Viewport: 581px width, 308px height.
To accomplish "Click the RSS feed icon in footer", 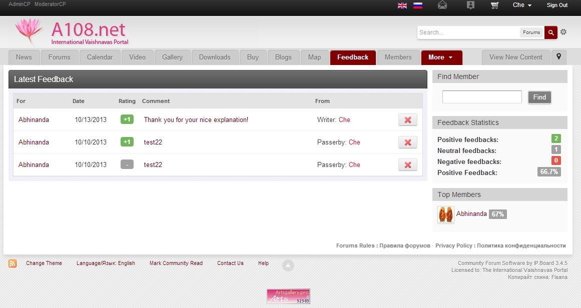I will coord(13,263).
